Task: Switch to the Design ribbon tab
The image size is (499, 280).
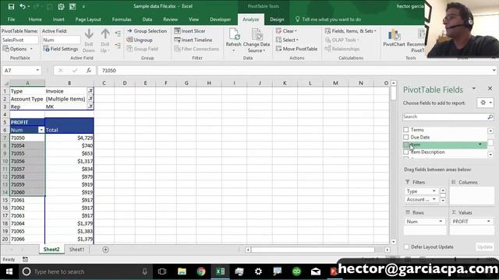Action: coord(277,19)
